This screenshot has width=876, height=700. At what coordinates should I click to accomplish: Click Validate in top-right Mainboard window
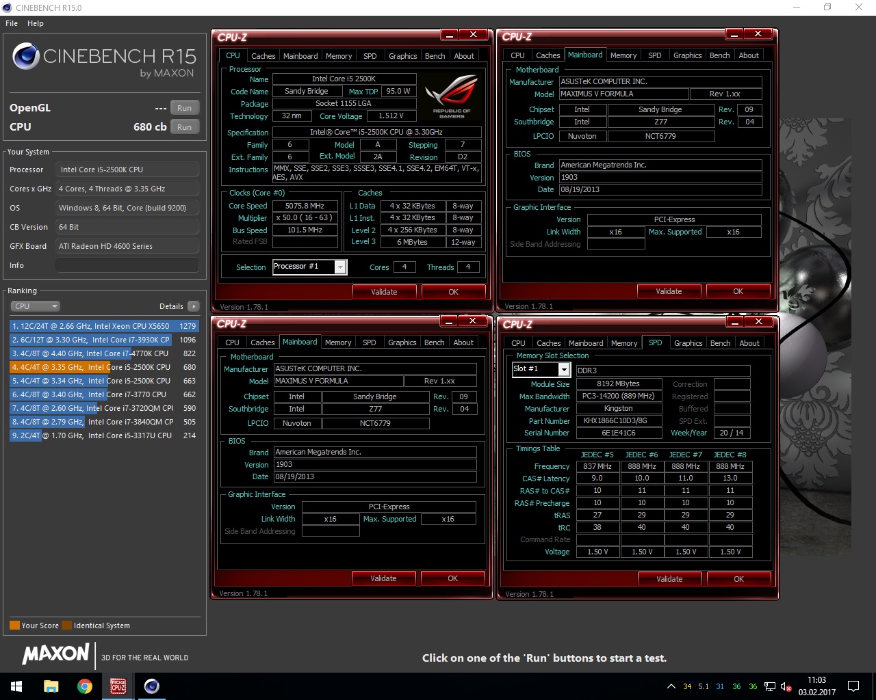click(x=669, y=291)
